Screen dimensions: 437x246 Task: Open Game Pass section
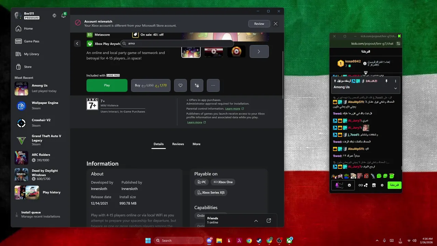point(40,41)
